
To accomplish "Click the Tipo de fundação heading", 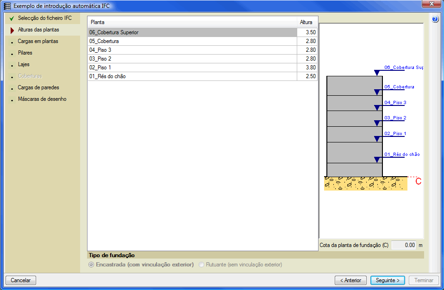I will tap(112, 255).
